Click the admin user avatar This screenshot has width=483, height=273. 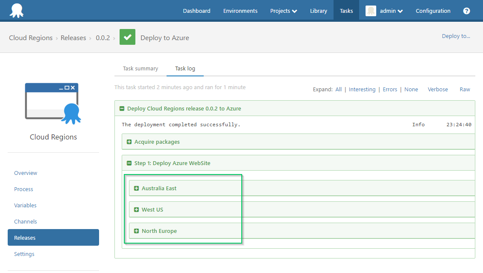point(370,11)
